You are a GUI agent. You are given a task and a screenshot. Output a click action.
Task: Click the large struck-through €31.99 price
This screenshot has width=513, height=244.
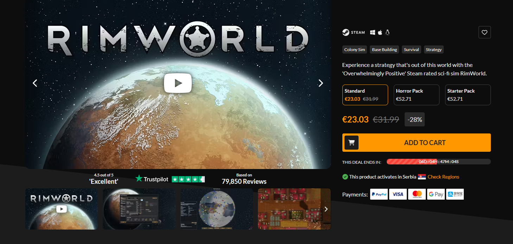tap(386, 120)
